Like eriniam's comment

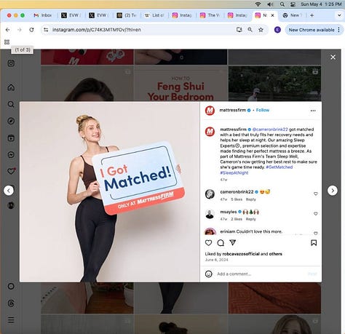(316, 233)
